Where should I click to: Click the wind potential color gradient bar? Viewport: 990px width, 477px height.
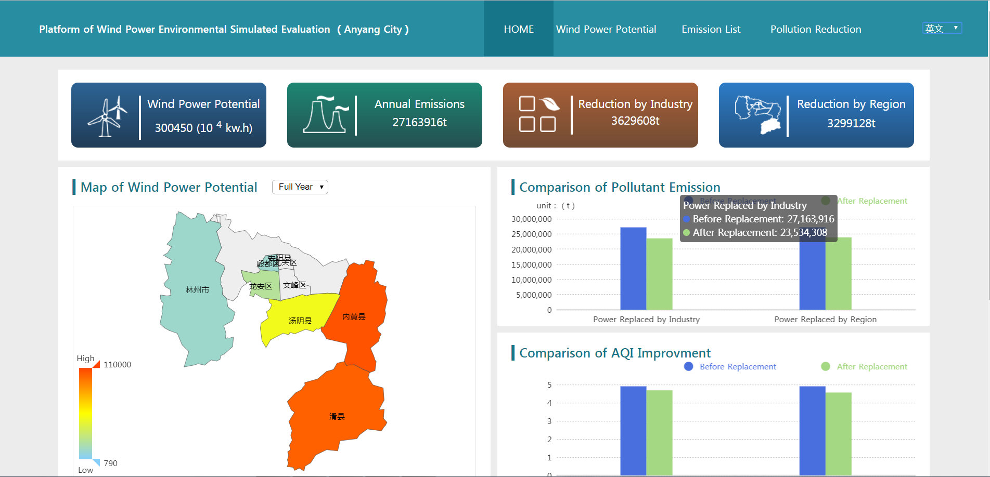point(85,414)
